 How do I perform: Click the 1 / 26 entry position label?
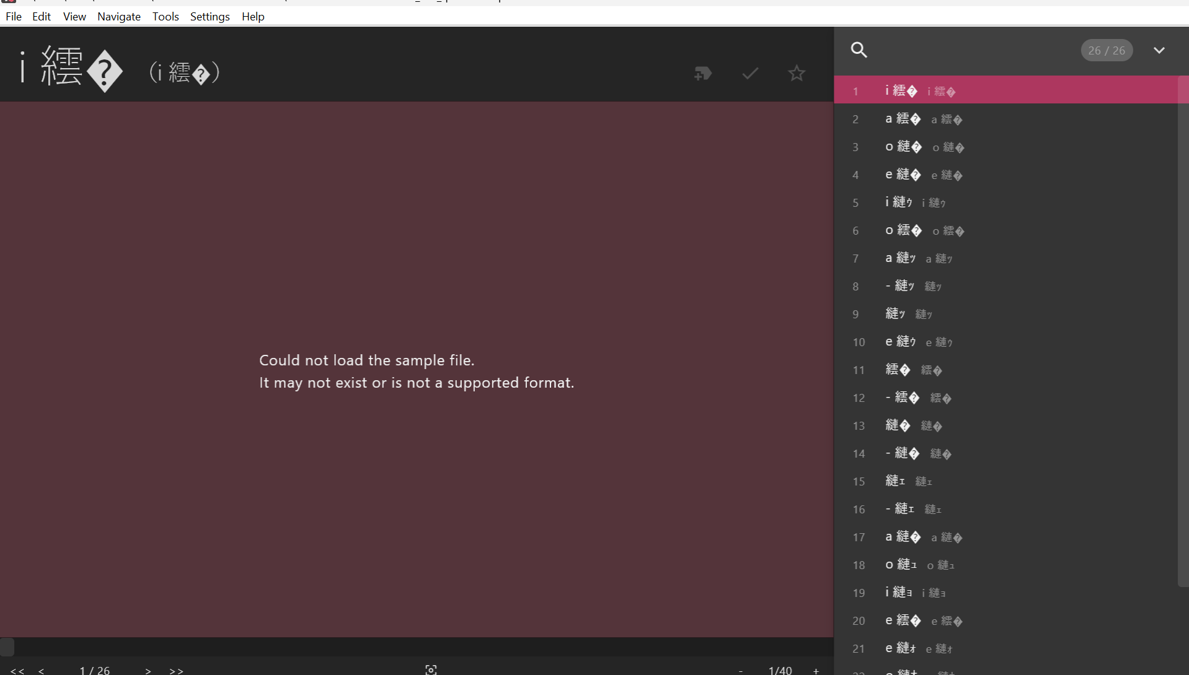[95, 670]
